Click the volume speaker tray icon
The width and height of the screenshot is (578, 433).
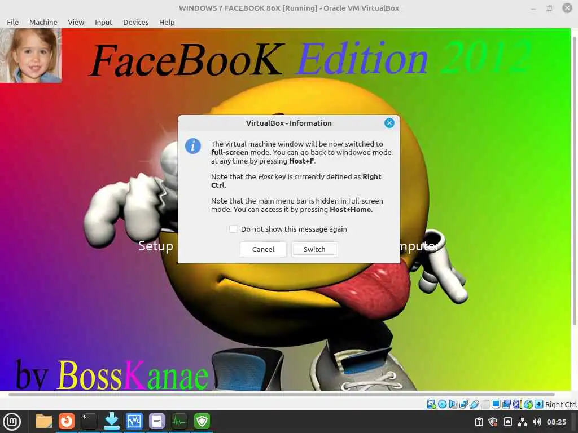[537, 422]
